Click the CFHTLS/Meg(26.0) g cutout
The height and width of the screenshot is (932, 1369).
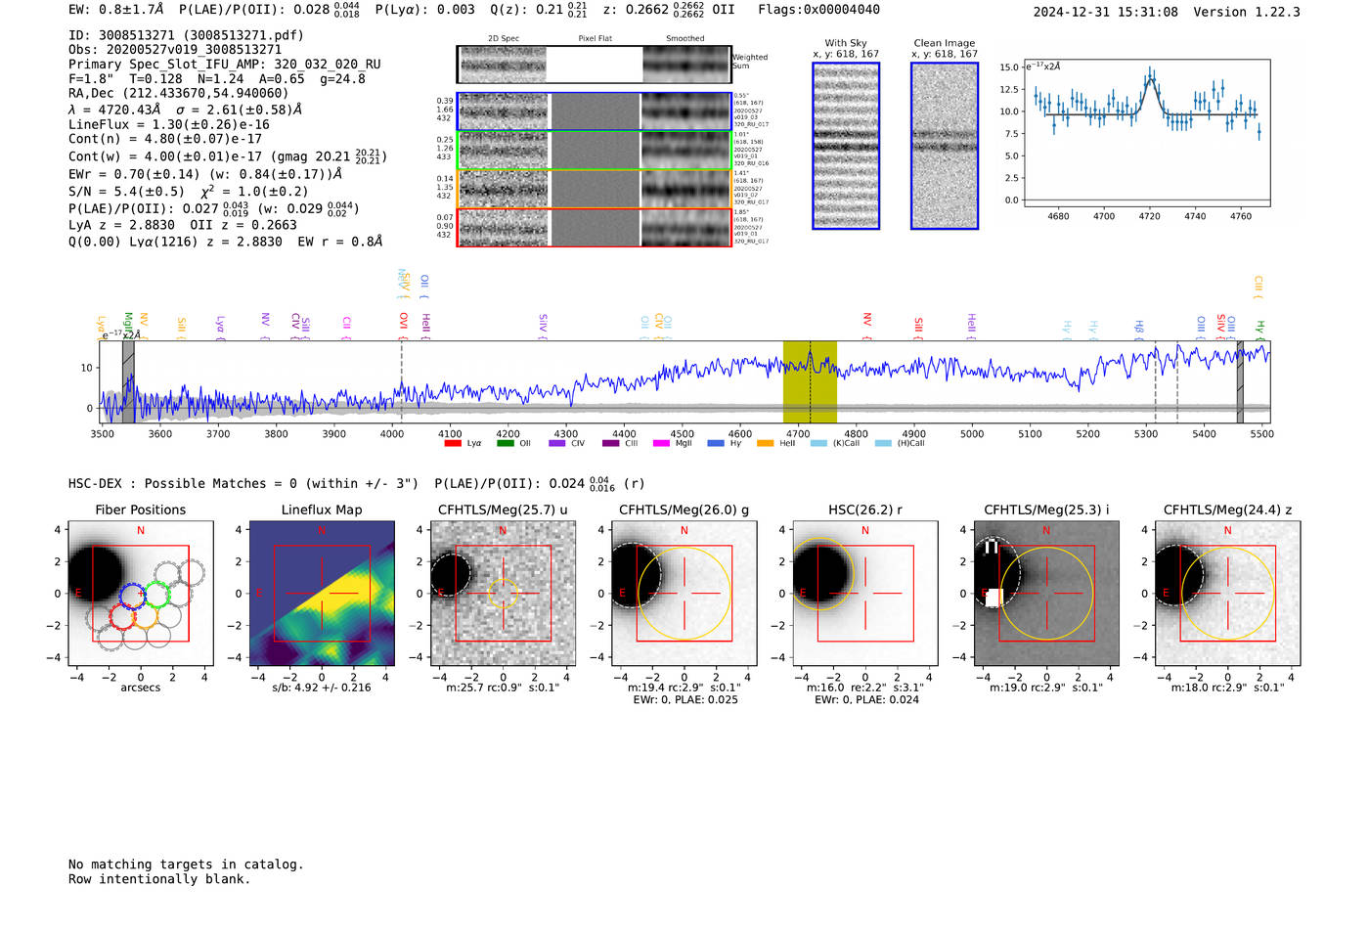tap(684, 593)
